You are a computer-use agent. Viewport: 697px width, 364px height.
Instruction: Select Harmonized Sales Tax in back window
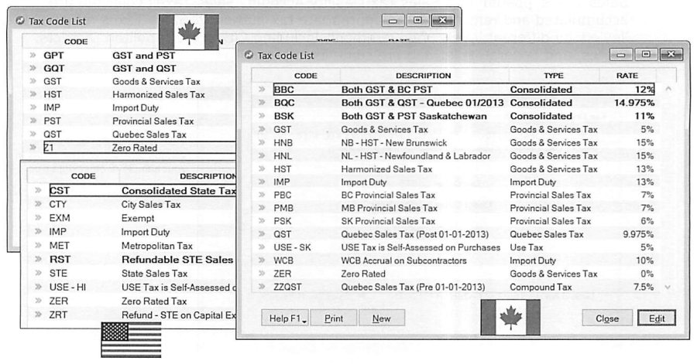pos(158,94)
